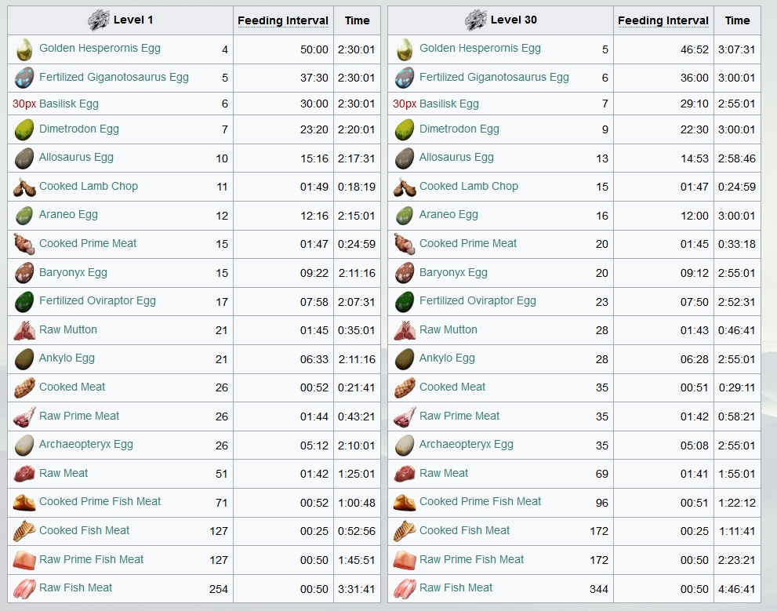Open Archaeopteryx Egg link in Level 30 table

[467, 444]
